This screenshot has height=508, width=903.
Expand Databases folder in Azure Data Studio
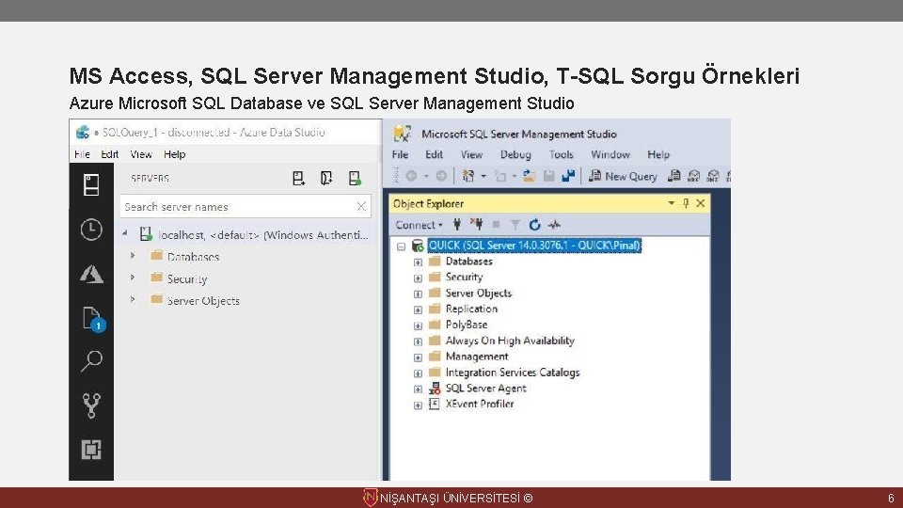coord(133,255)
